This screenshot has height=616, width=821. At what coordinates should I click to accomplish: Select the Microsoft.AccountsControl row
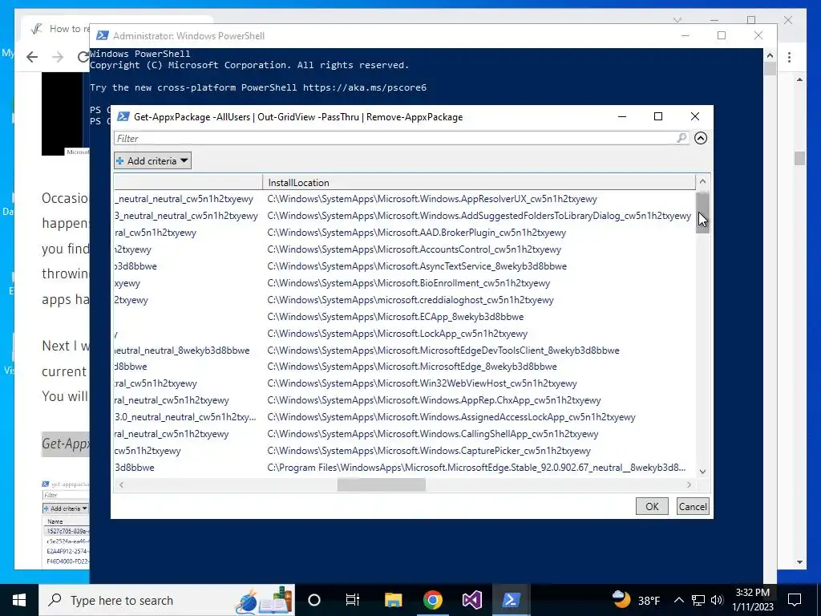(405, 249)
